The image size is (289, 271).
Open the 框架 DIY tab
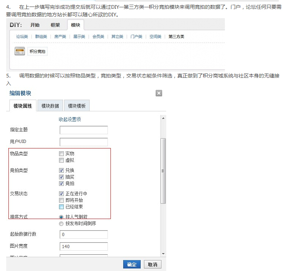[55, 25]
